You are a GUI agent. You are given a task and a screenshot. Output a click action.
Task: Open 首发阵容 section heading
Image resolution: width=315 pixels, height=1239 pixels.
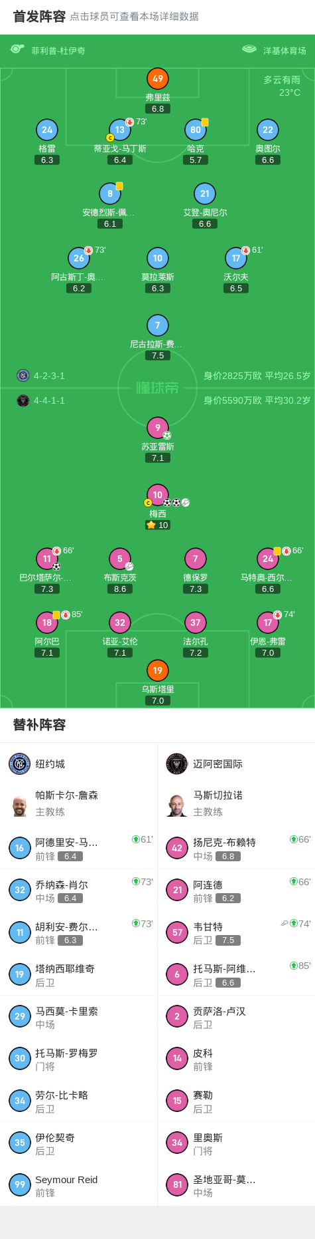click(x=39, y=17)
